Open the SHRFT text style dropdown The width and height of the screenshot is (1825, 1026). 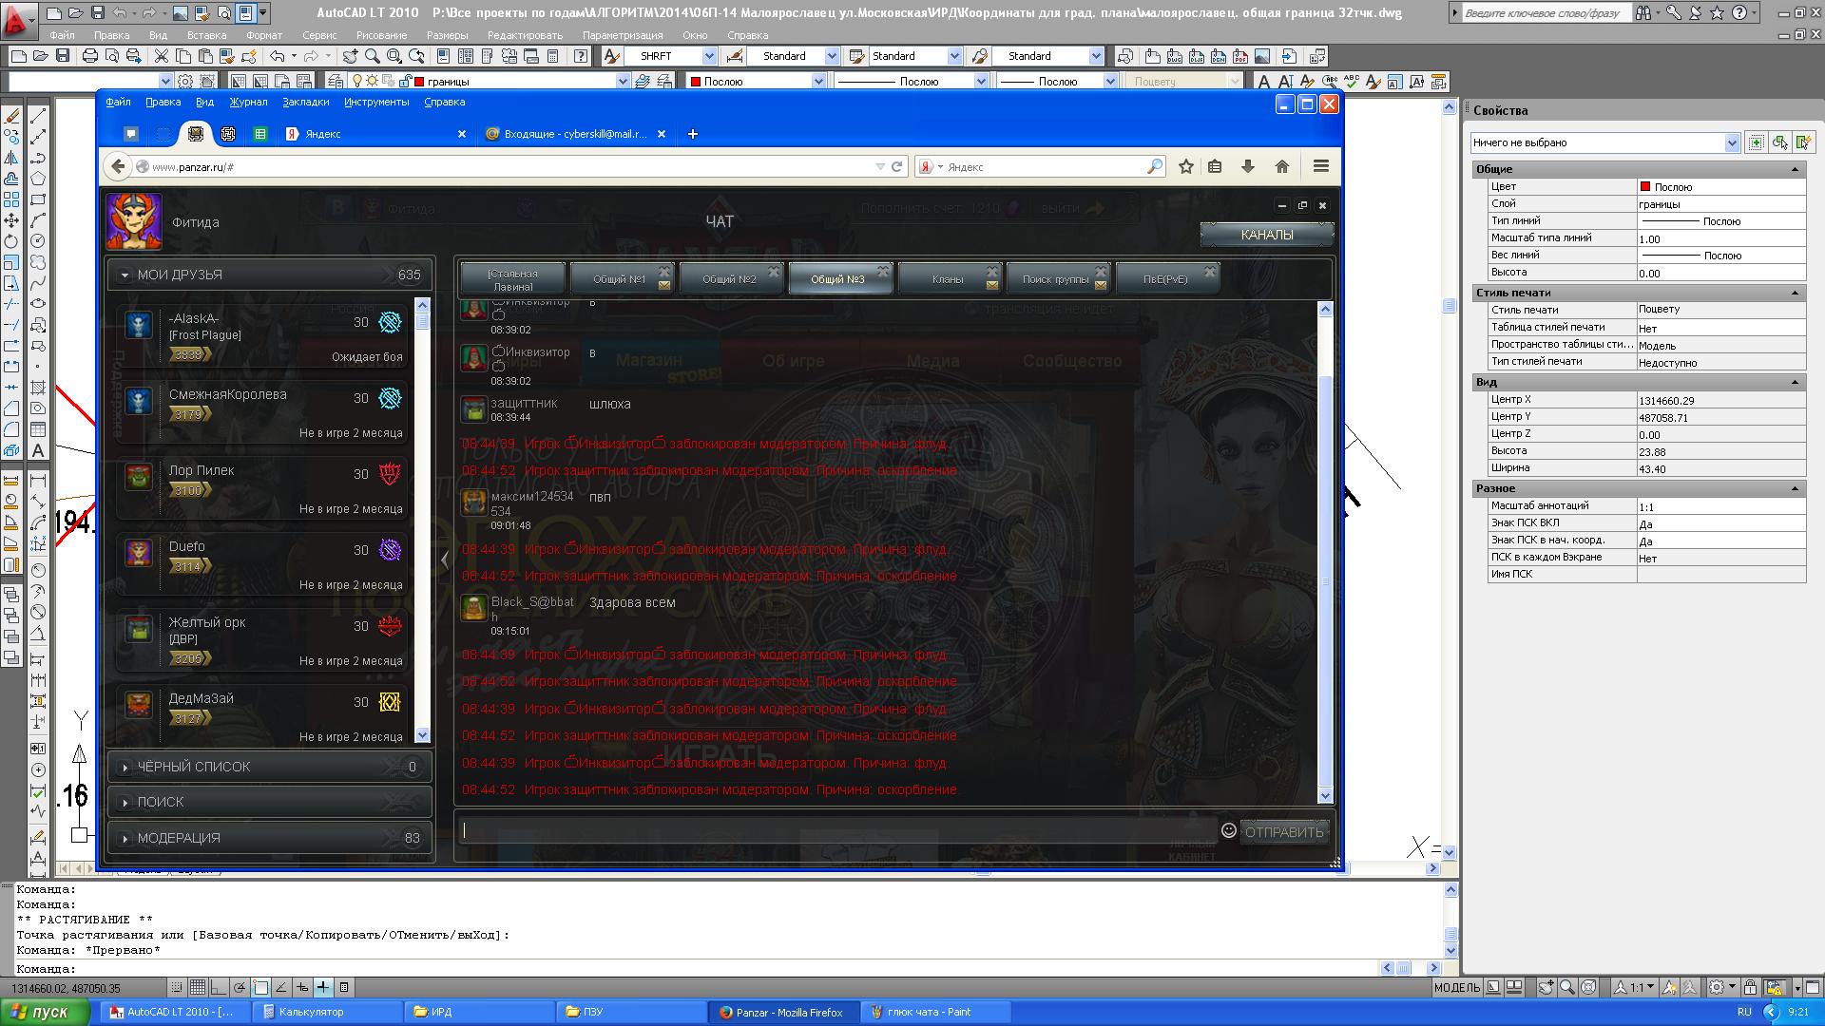tap(709, 56)
